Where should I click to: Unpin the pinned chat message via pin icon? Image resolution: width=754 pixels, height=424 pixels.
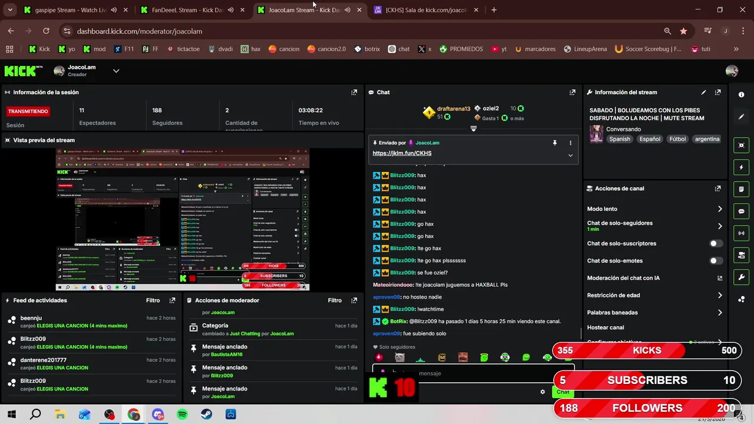click(554, 143)
